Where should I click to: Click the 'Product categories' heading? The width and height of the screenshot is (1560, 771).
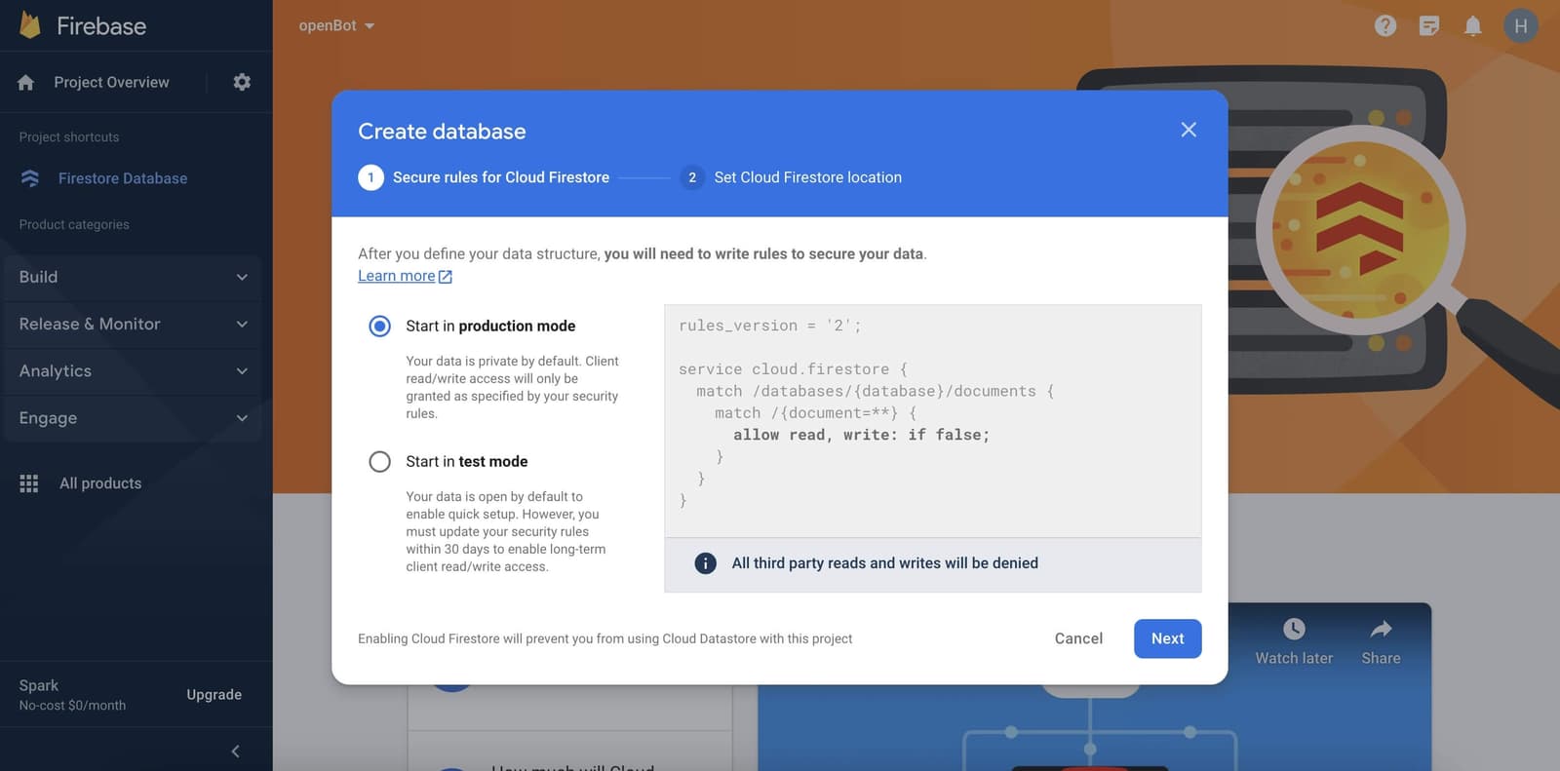tap(74, 225)
